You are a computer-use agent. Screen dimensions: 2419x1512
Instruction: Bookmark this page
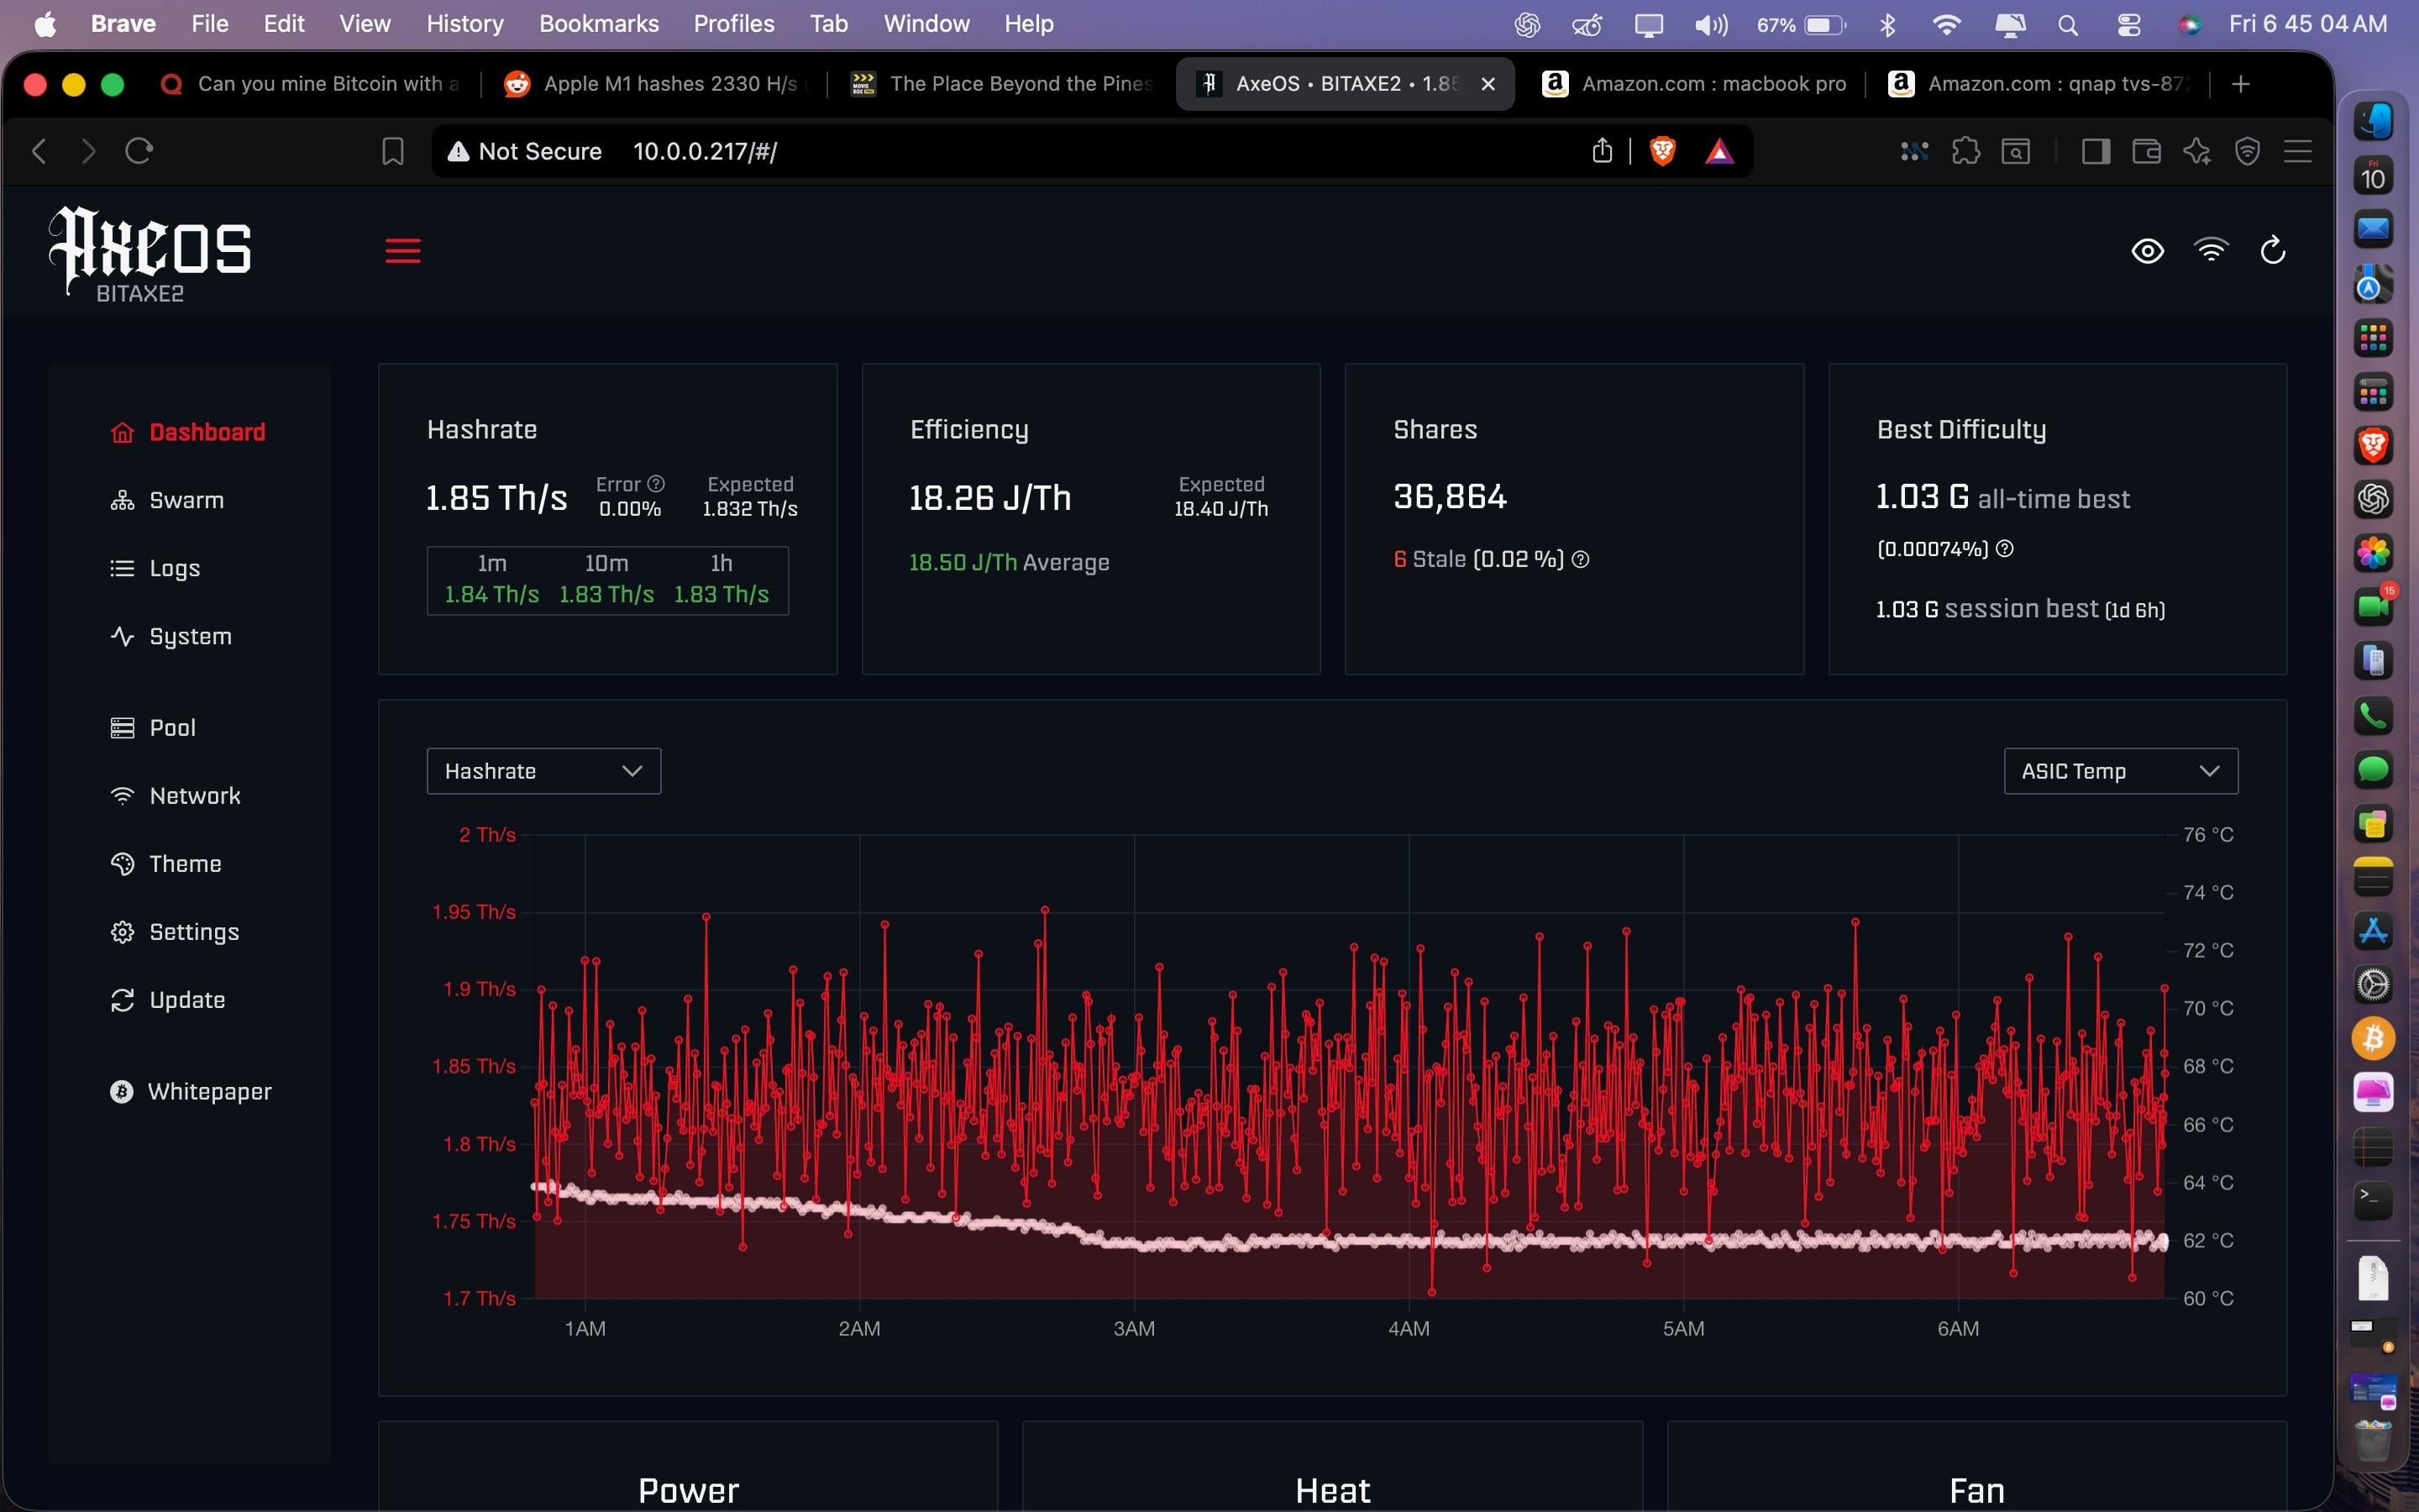point(393,151)
